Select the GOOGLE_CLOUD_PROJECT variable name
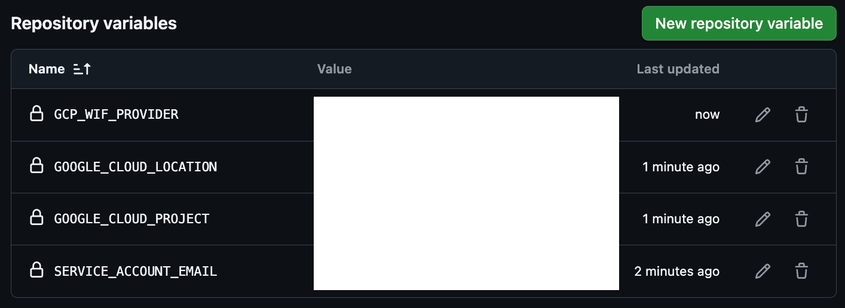 [132, 219]
